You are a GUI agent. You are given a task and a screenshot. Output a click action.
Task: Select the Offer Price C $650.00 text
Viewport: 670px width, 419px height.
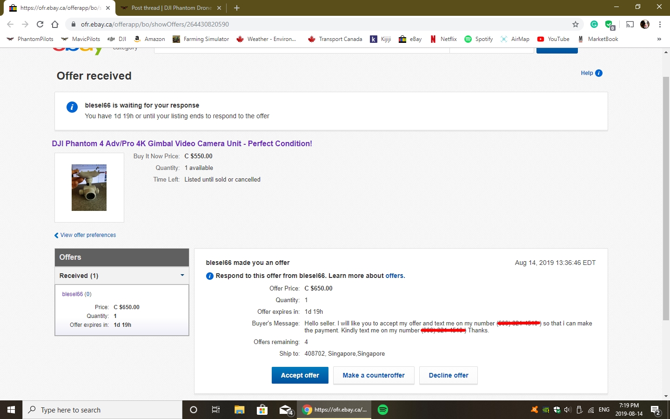coord(318,288)
